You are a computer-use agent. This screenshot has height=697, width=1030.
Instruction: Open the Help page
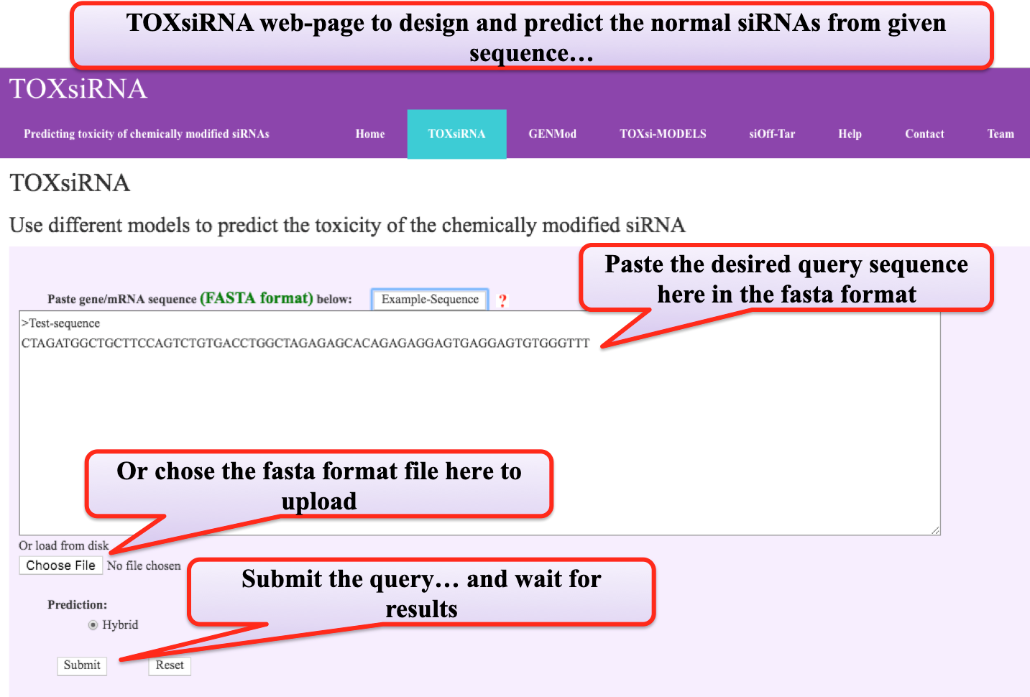click(850, 134)
